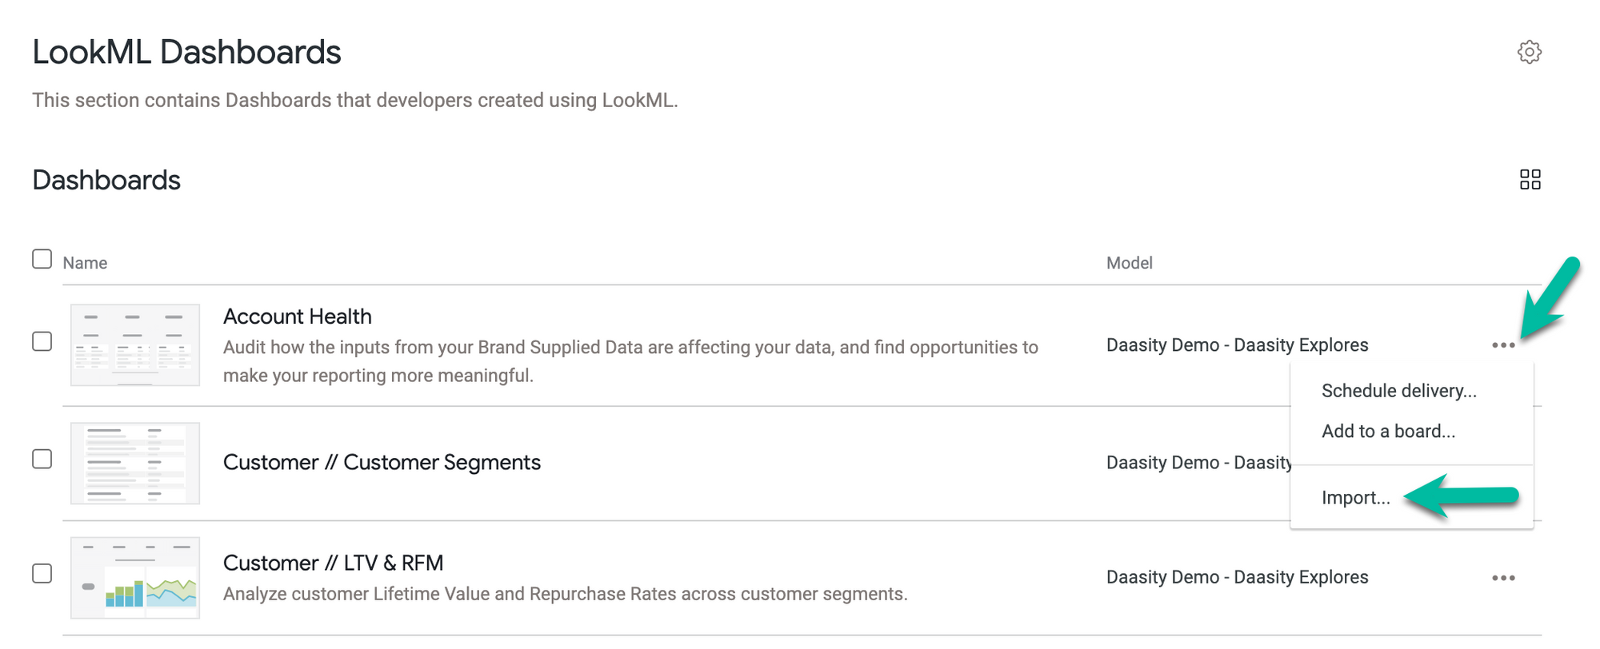Select Add to a board option
The width and height of the screenshot is (1600, 649).
[x=1388, y=432]
